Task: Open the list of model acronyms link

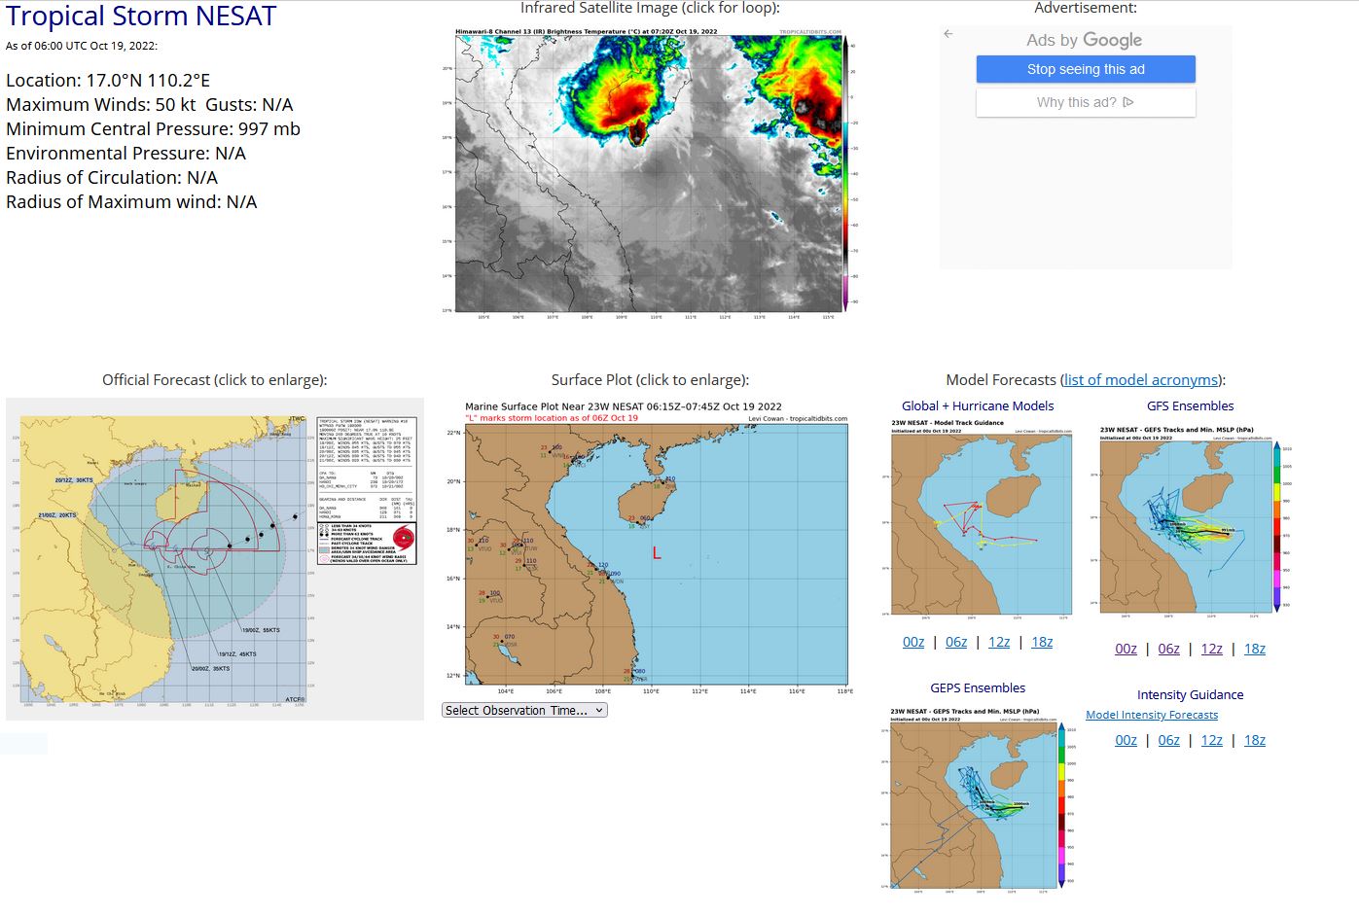Action: pyautogui.click(x=1141, y=380)
